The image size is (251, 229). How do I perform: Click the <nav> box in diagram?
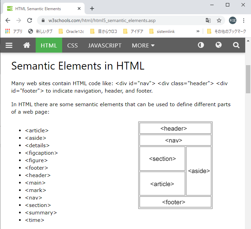click(175, 140)
